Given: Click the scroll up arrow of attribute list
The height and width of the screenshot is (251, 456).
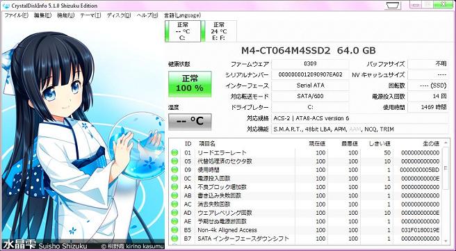Looking at the screenshot, I should click(x=446, y=143).
